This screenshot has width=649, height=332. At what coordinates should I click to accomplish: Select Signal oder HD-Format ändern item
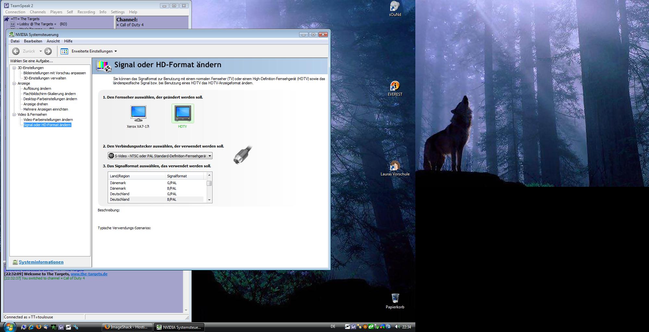click(x=47, y=125)
